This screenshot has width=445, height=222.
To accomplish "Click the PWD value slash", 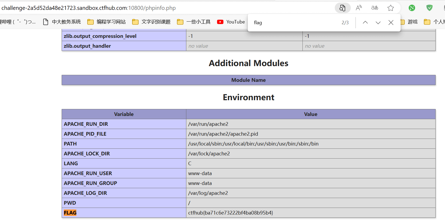I will (311, 203).
